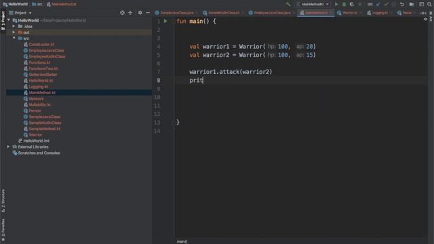Click the MainMethod.kt breadcrumb in navigation bar
This screenshot has width=434, height=244.
click(62, 4)
